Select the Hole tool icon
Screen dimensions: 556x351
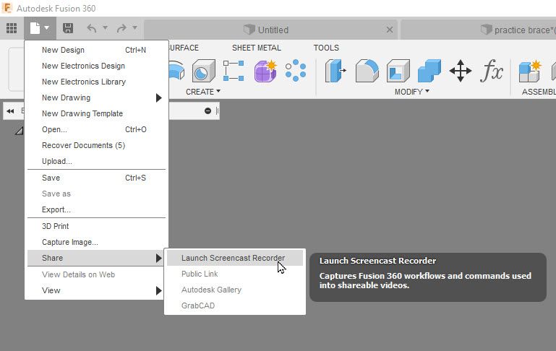click(x=204, y=71)
